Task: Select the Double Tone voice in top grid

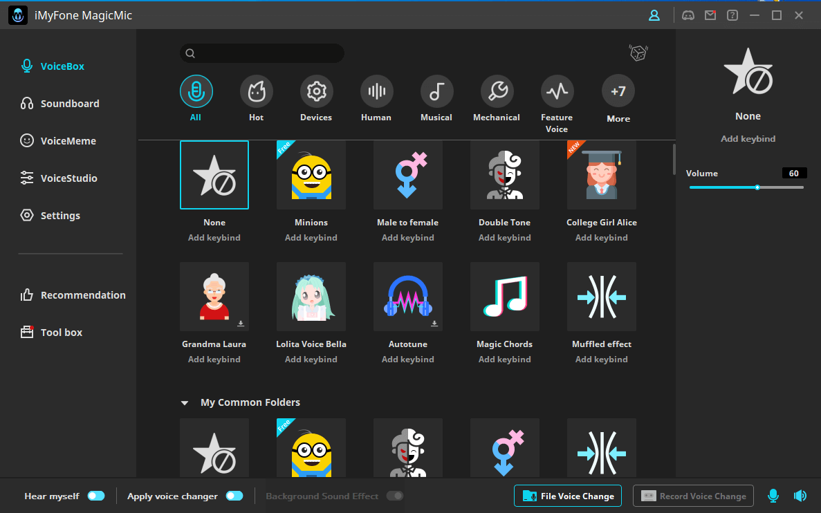Action: click(x=505, y=175)
